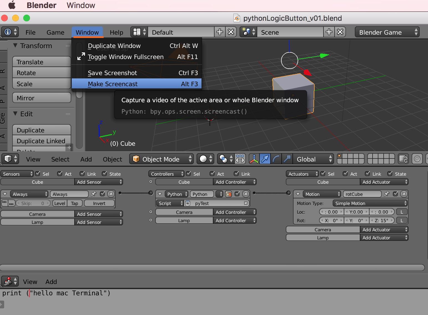
Task: Deactivate the Always sensor checkbox
Action: coord(102,194)
